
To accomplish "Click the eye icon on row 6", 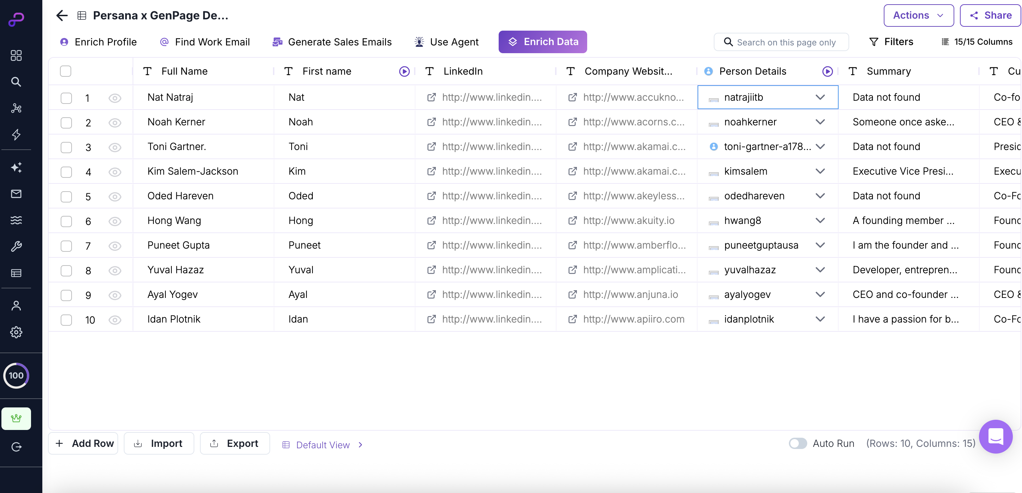I will coord(115,221).
